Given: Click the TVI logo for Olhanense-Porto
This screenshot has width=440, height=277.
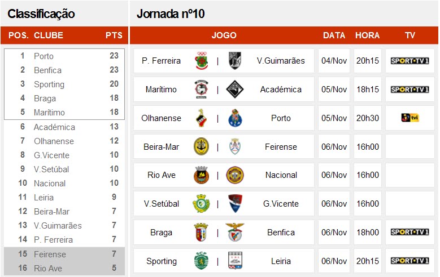Looking at the screenshot, I should 409,118.
